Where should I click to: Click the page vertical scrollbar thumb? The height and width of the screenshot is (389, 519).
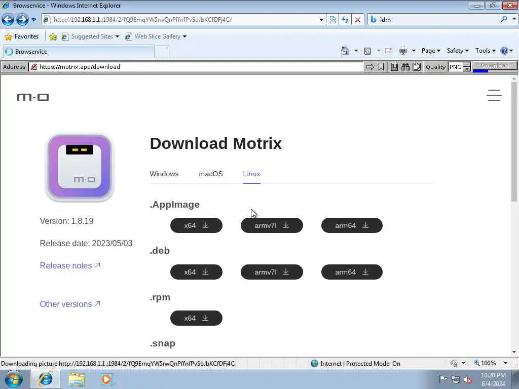coord(514,142)
